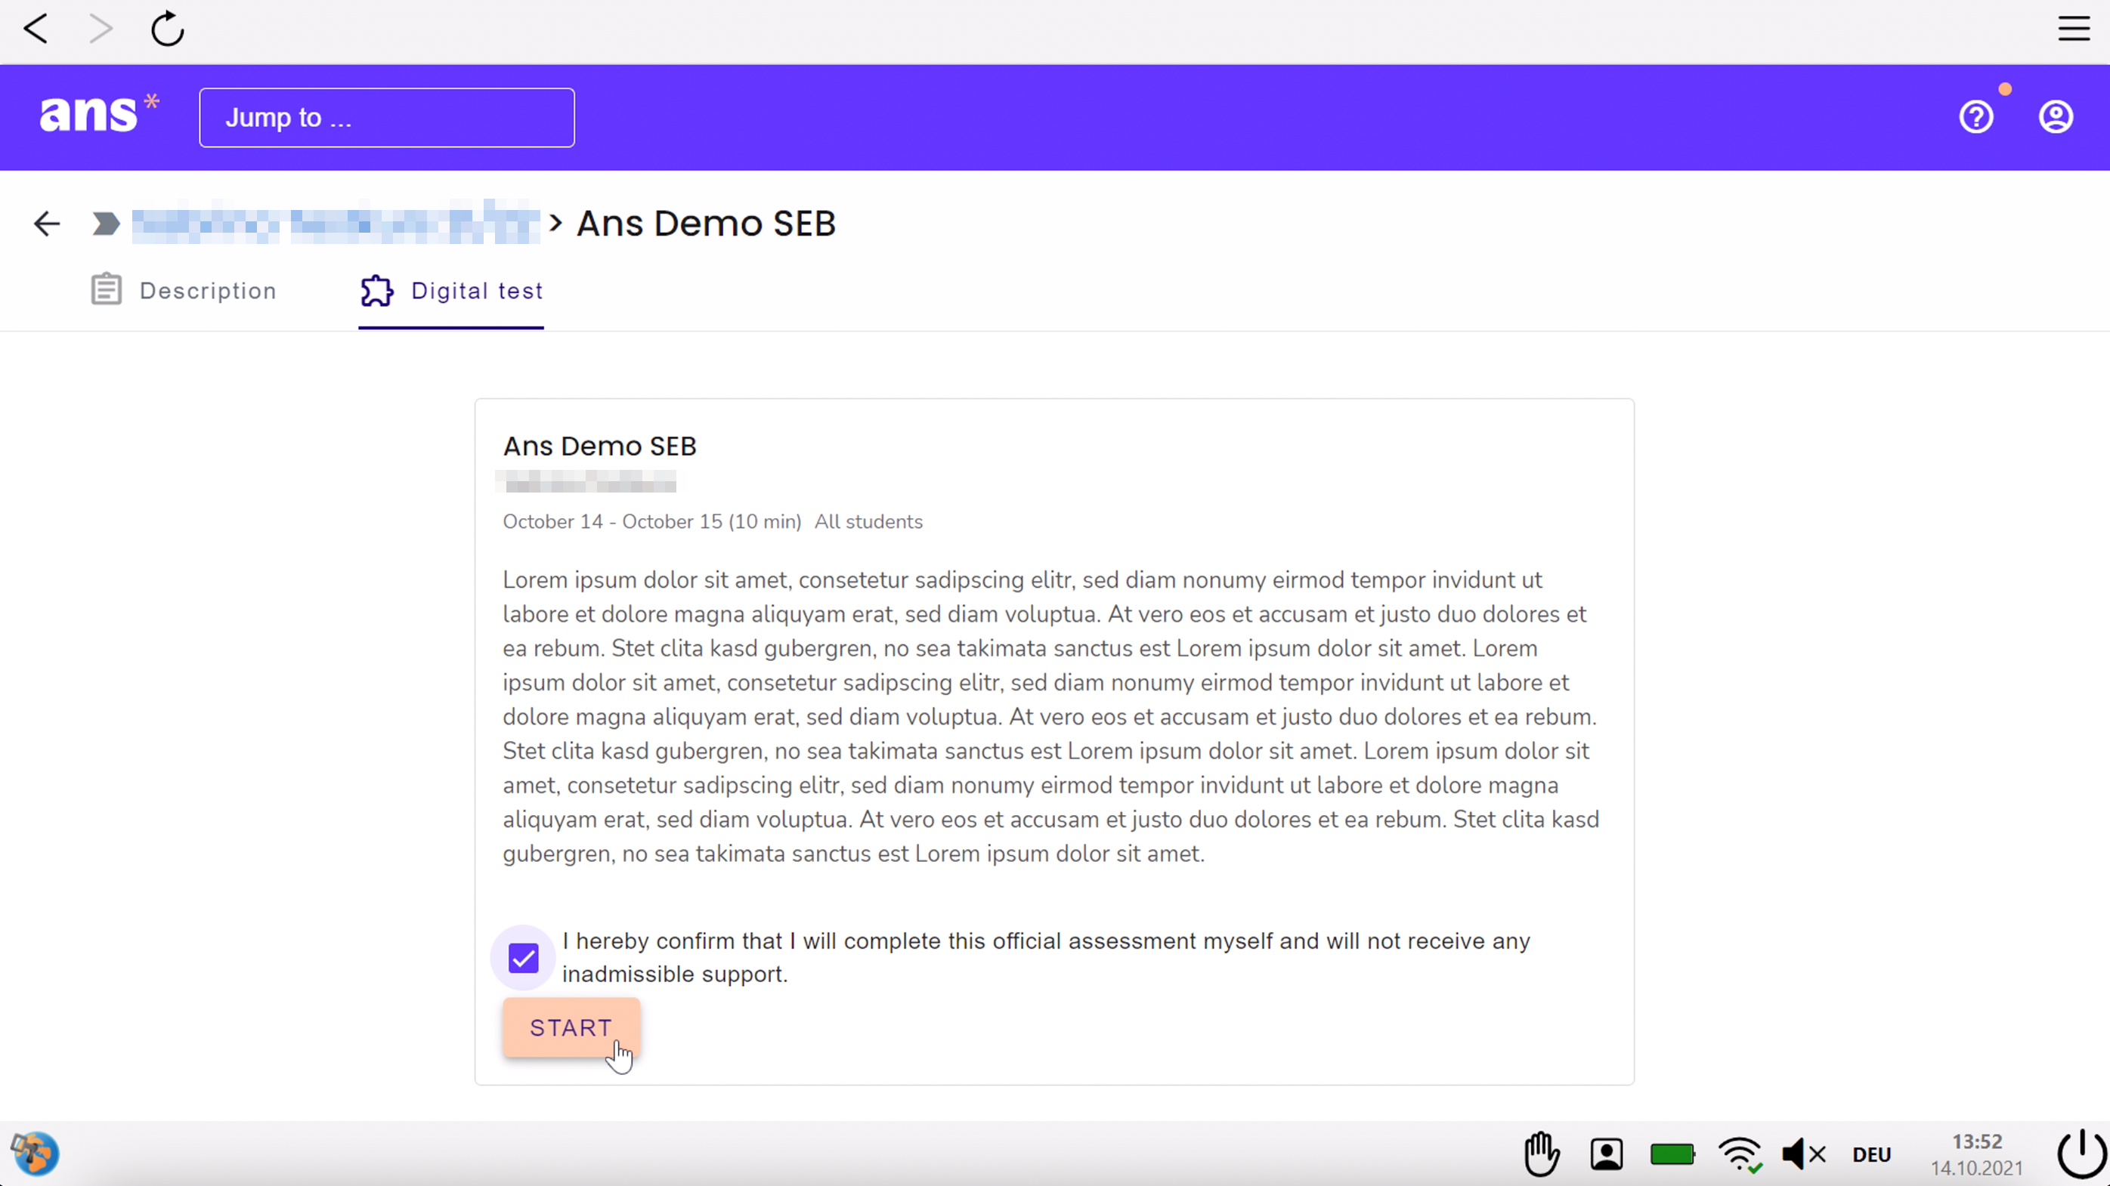Open Wi-Fi network status icon

coord(1740,1154)
